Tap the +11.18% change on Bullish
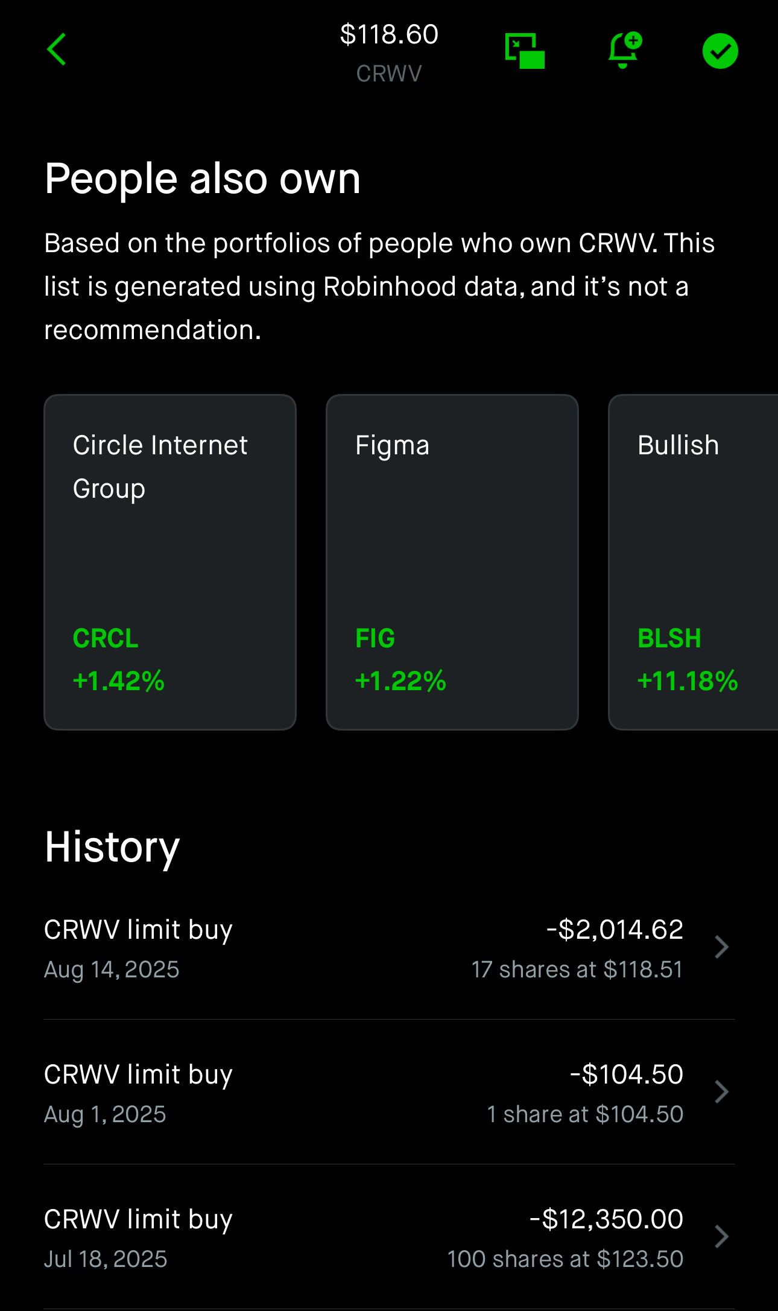The image size is (778, 1311). (x=688, y=681)
